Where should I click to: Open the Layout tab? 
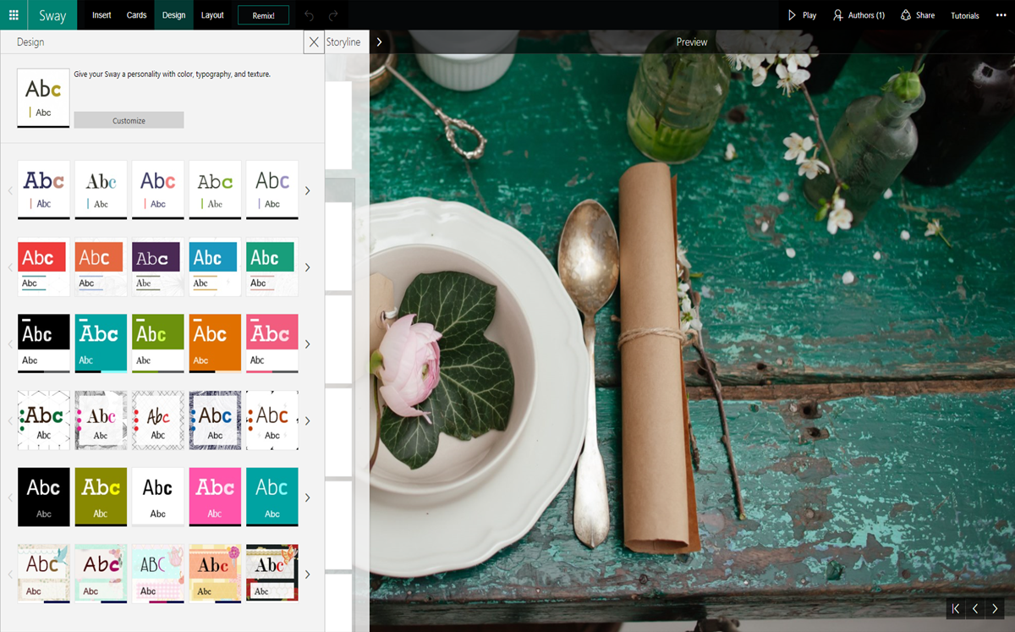[x=212, y=14]
